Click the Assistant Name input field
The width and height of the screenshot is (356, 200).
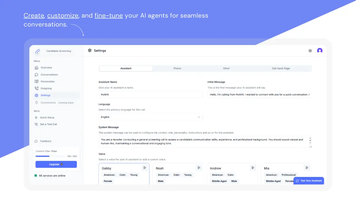click(151, 95)
